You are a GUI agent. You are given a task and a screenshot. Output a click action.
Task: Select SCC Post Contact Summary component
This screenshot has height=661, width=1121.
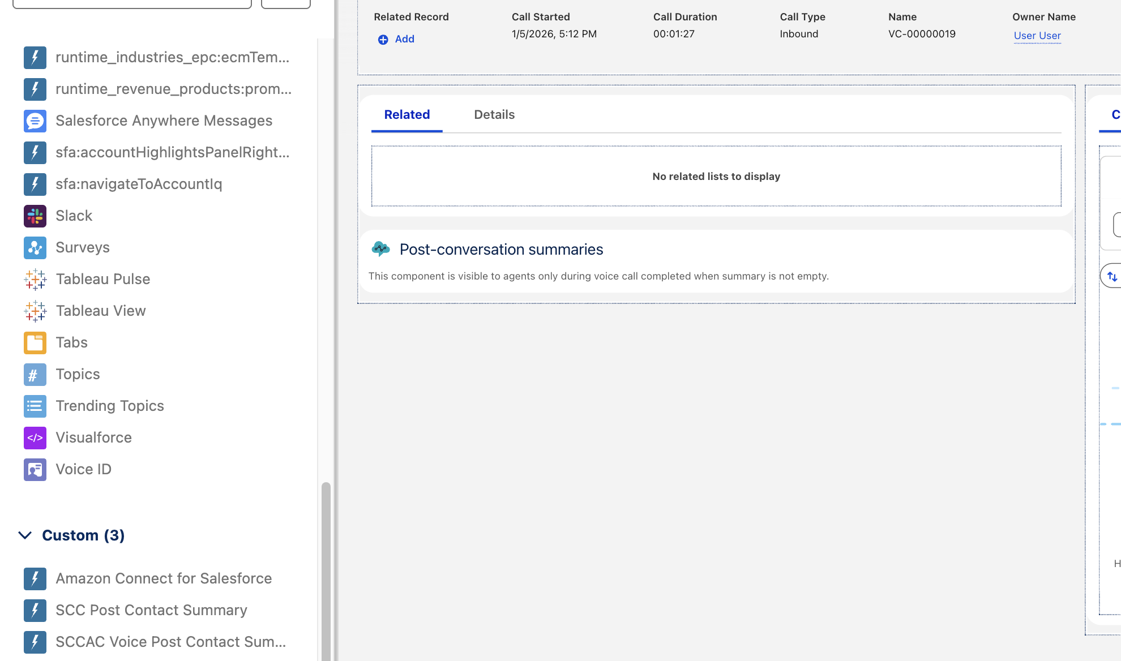pyautogui.click(x=151, y=610)
